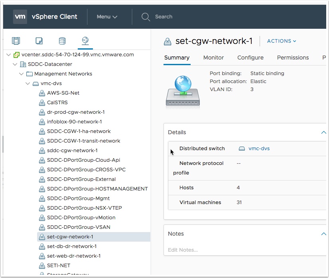This screenshot has width=329, height=278.
Task: Open the Storage view icon
Action: tap(62, 41)
